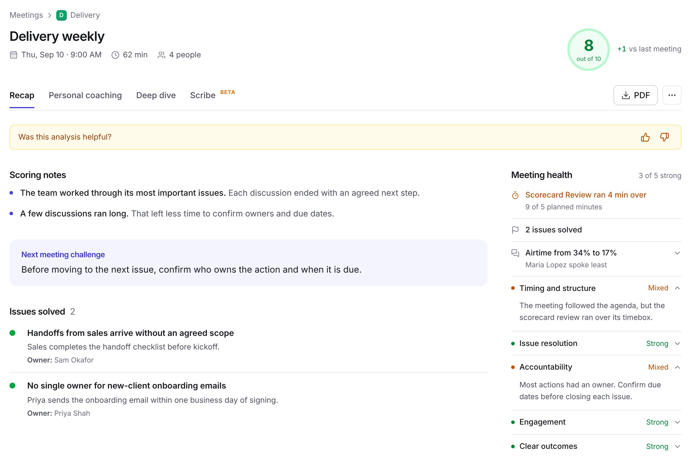691x466 pixels.
Task: Click the breadcrumb chevron after Meetings
Action: [50, 15]
